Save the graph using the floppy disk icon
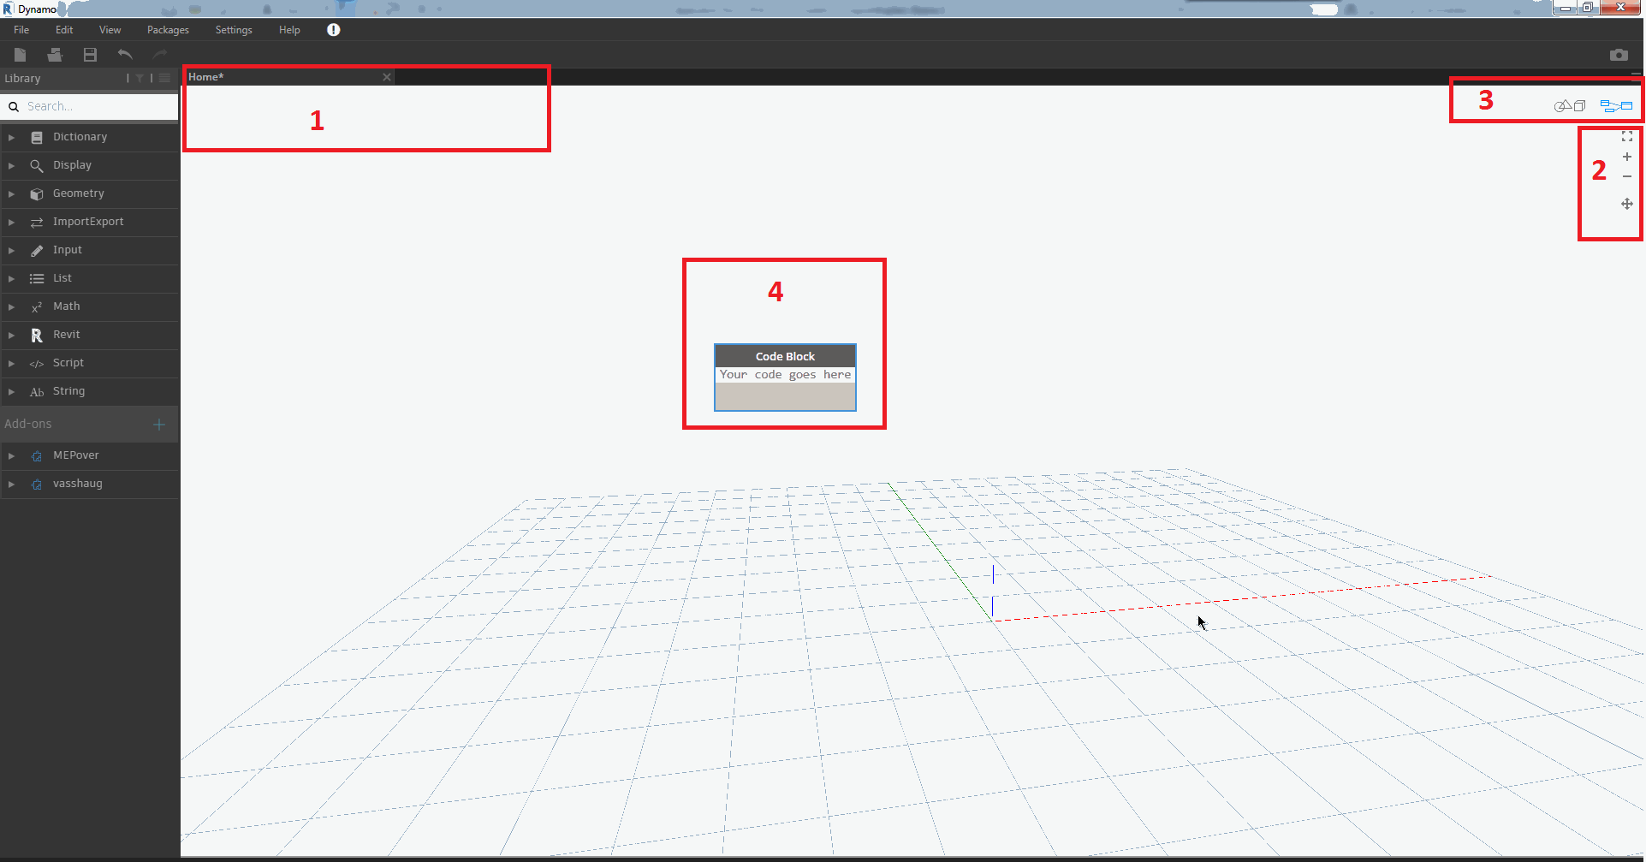The width and height of the screenshot is (1646, 862). tap(90, 55)
